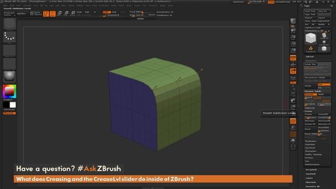
Task: Click the Scroll canvas icon
Action: pyautogui.click(x=293, y=30)
